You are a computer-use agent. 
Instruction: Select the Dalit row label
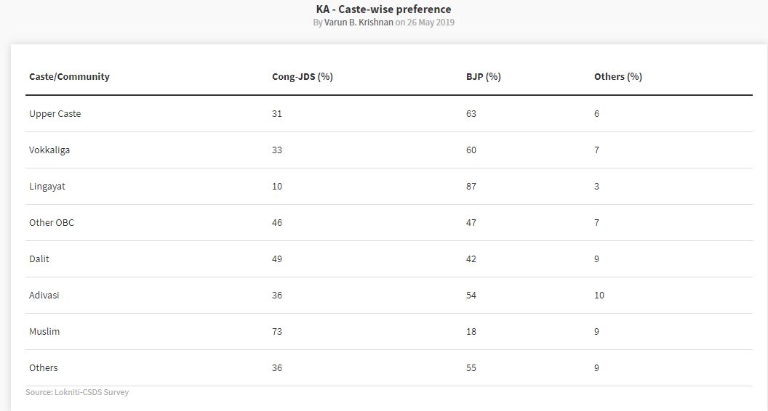39,259
